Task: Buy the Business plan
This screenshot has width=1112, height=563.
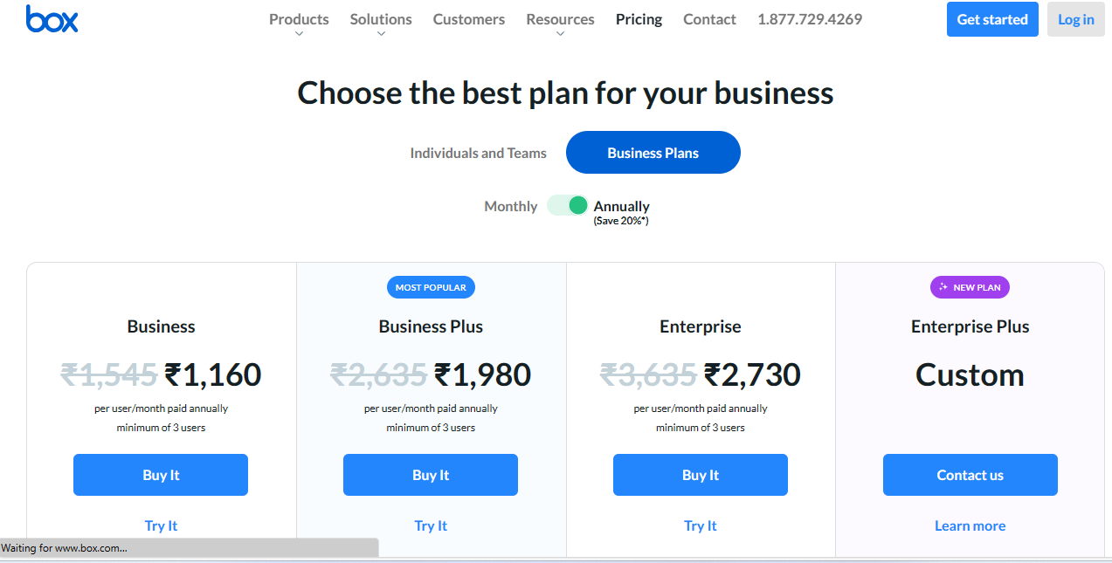Action: point(161,475)
